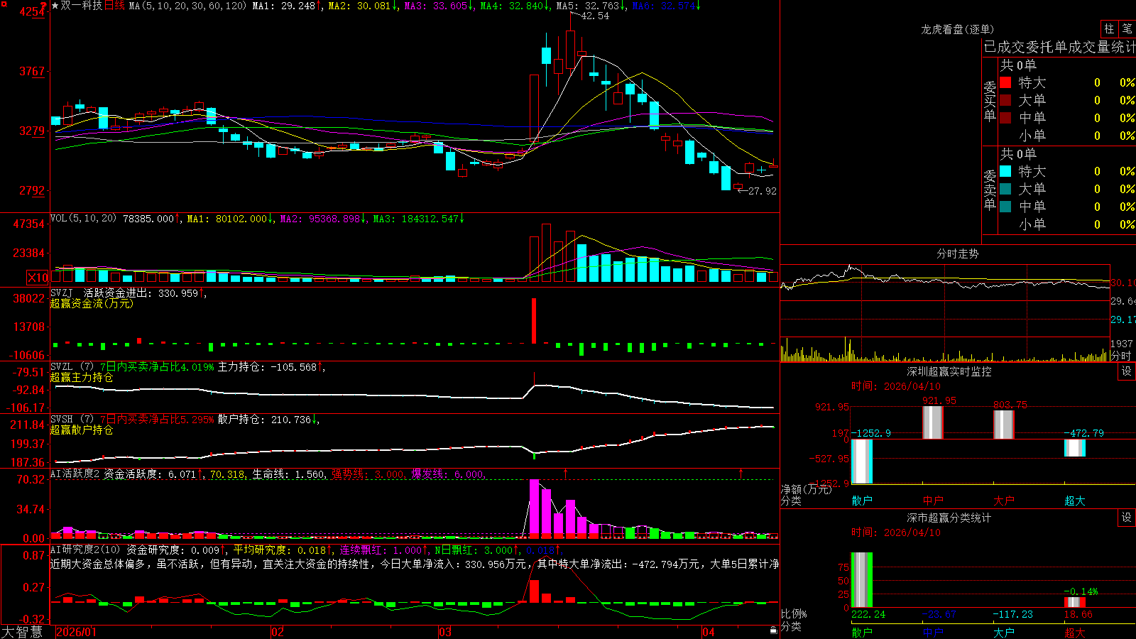The height and width of the screenshot is (639, 1136).
Task: Click the 龙虎看盘(逐单) panel title
Action: 957,29
